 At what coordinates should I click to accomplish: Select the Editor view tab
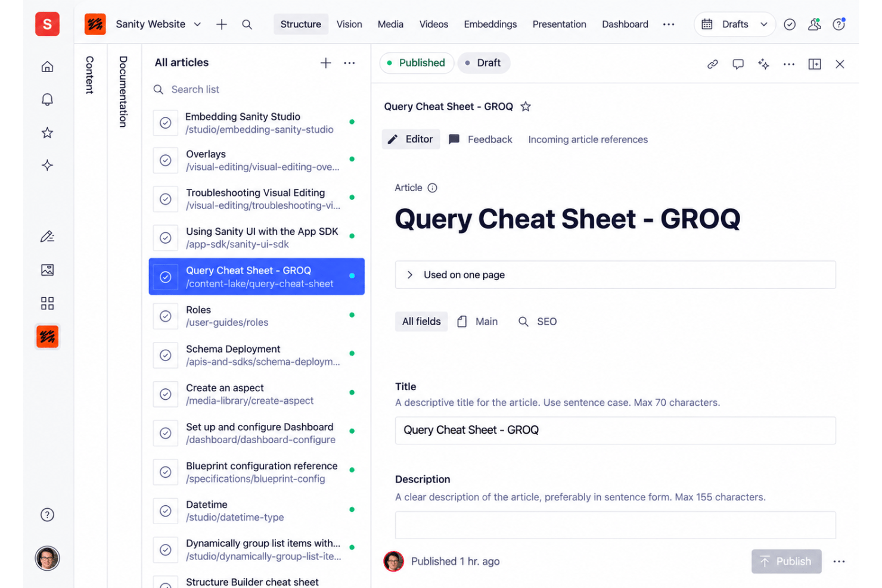pyautogui.click(x=411, y=139)
